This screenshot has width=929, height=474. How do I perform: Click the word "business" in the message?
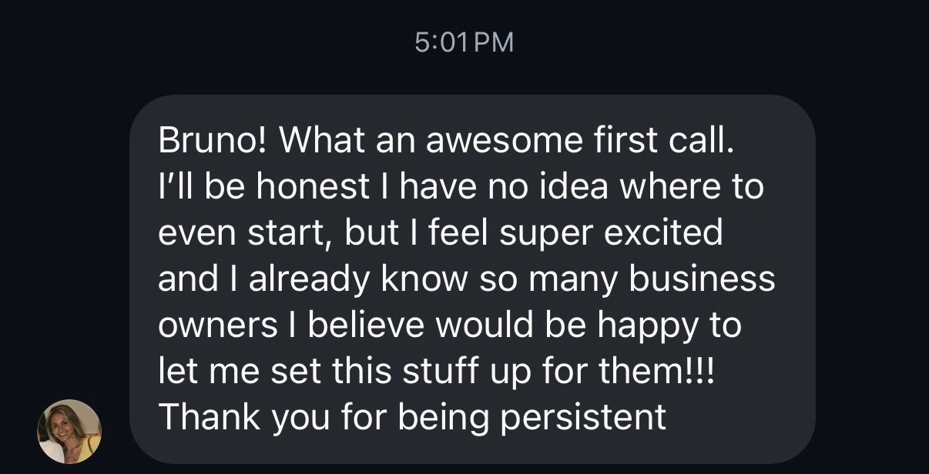[x=702, y=279]
